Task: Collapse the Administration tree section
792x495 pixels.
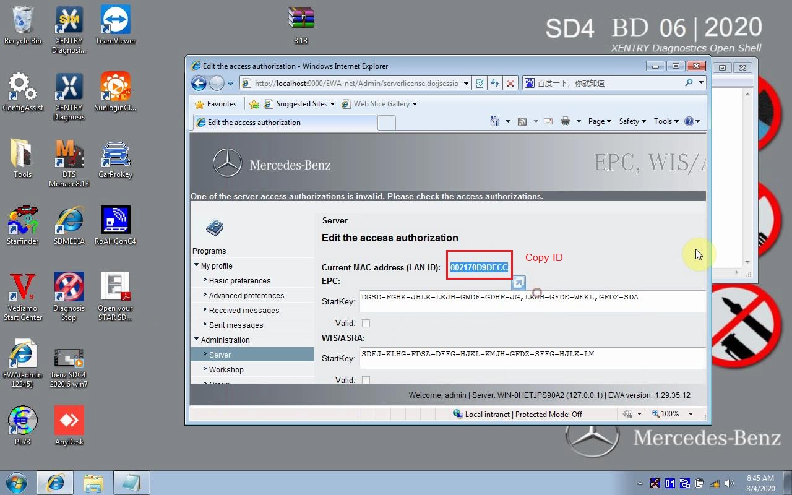Action: click(x=197, y=340)
